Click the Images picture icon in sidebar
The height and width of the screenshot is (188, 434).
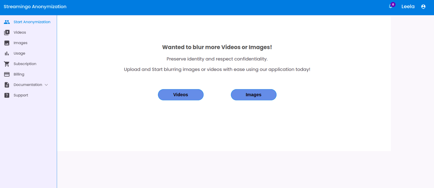coord(7,43)
